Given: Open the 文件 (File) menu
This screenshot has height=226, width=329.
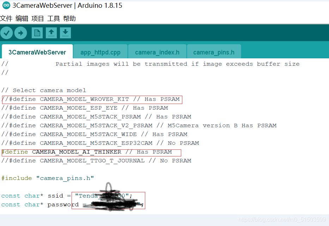Looking at the screenshot, I should 6,18.
